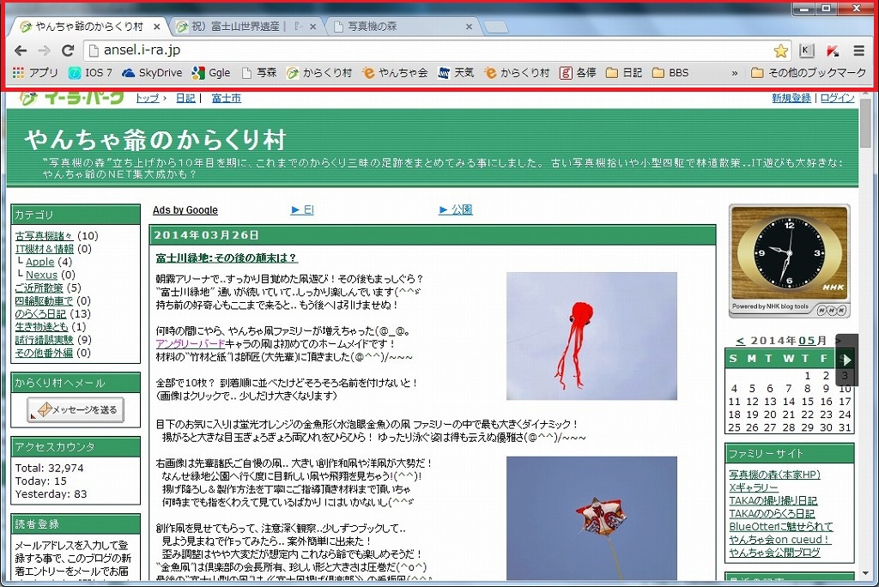Click the scrollbar down arrow

coord(866,573)
